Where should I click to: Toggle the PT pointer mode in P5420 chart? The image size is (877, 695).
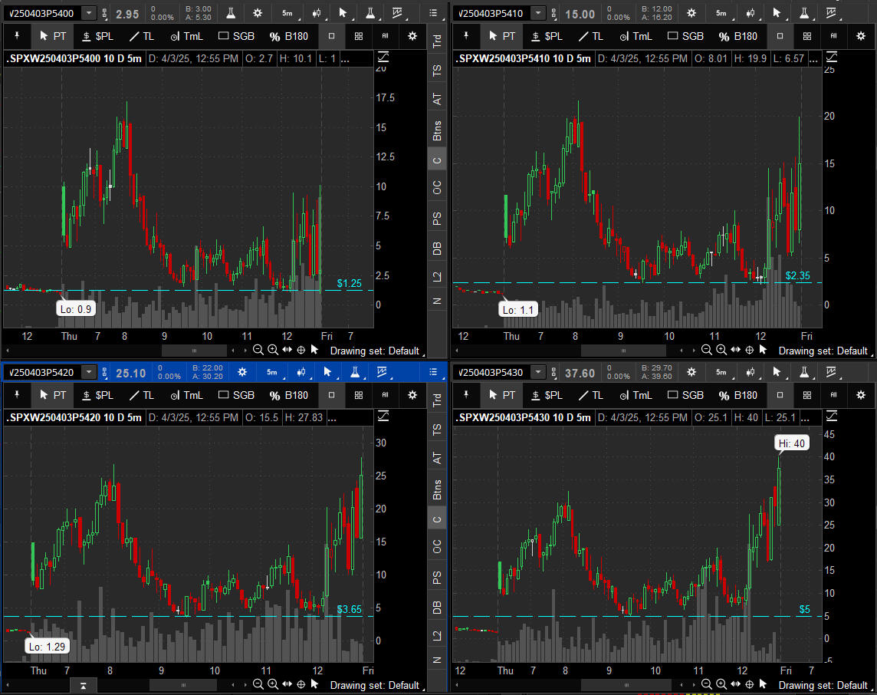(52, 395)
